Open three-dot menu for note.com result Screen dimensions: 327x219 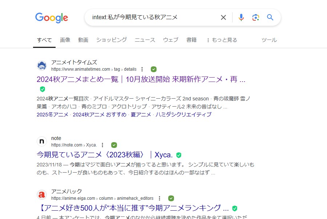[x=102, y=145]
